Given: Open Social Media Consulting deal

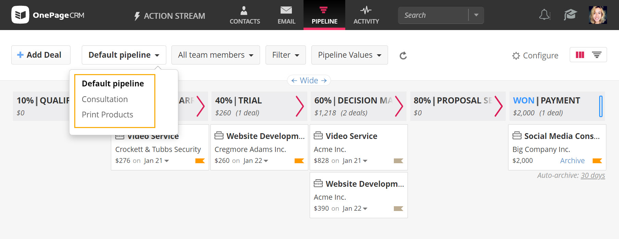Looking at the screenshot, I should 562,136.
